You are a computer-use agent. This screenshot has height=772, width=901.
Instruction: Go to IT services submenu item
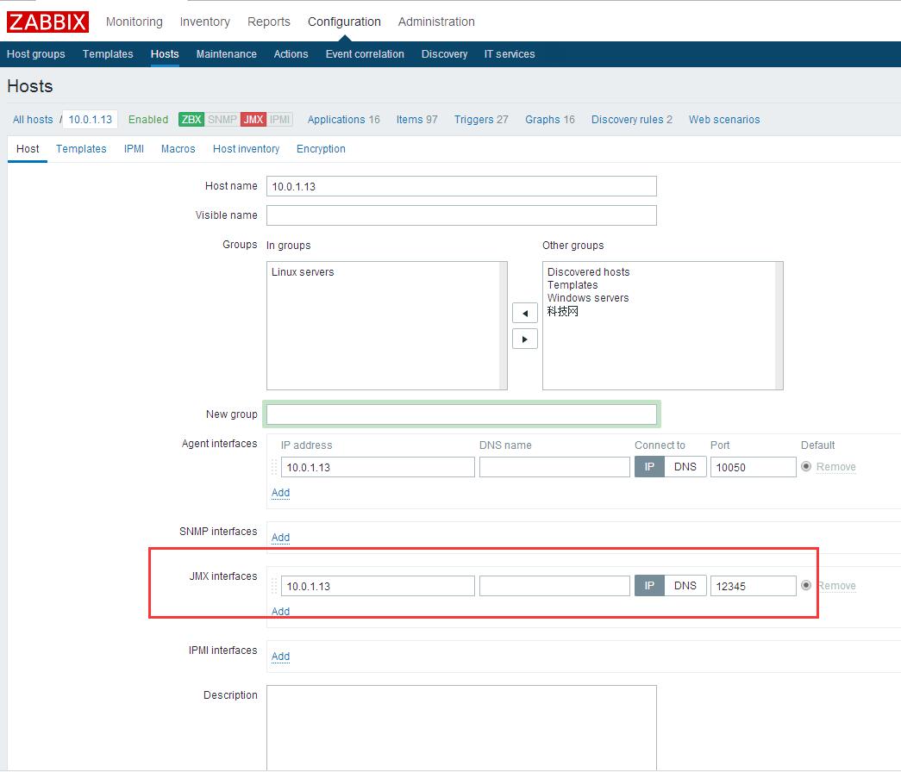[509, 54]
